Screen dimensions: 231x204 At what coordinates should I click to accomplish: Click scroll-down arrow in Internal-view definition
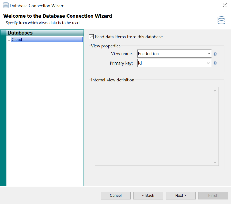click(x=215, y=162)
